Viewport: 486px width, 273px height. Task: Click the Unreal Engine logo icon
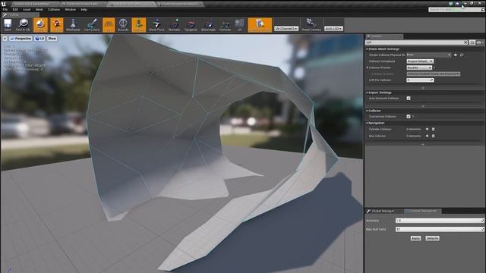pyautogui.click(x=4, y=4)
